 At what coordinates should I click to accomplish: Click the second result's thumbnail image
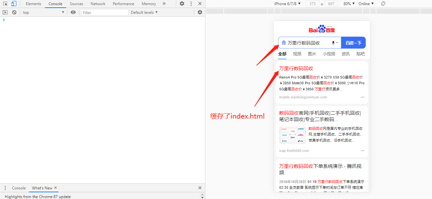coord(292,135)
